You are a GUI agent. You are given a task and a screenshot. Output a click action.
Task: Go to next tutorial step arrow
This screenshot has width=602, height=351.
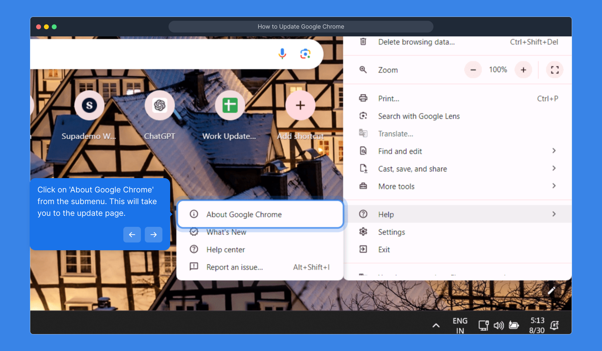click(x=154, y=235)
